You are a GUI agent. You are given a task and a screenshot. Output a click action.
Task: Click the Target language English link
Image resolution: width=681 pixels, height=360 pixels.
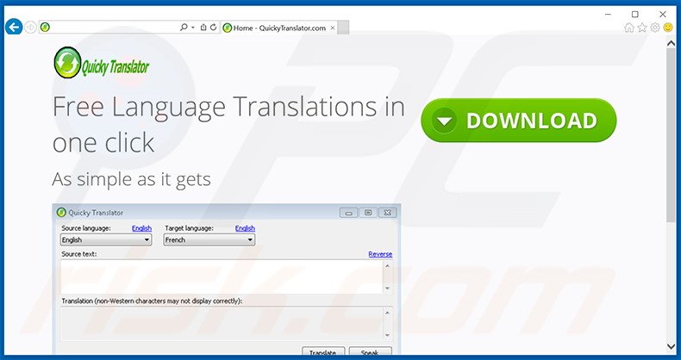[245, 228]
